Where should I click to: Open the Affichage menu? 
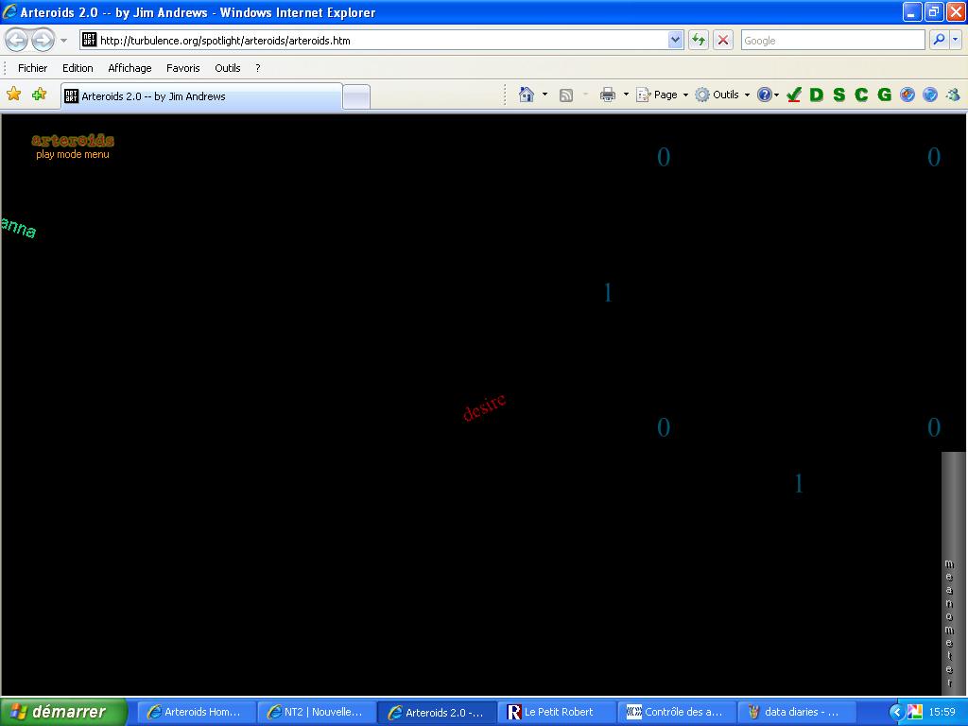coord(130,68)
